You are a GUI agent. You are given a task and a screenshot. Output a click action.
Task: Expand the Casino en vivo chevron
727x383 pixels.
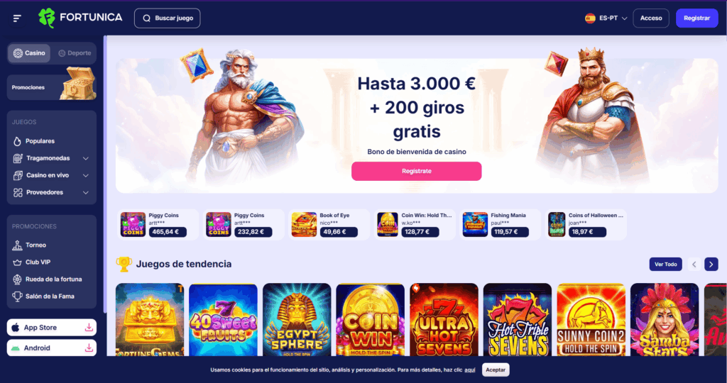point(86,175)
